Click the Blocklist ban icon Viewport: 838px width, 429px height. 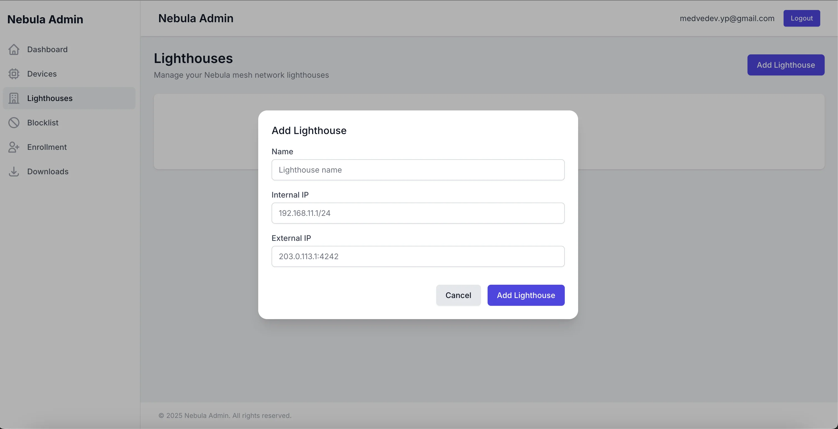[x=14, y=123]
